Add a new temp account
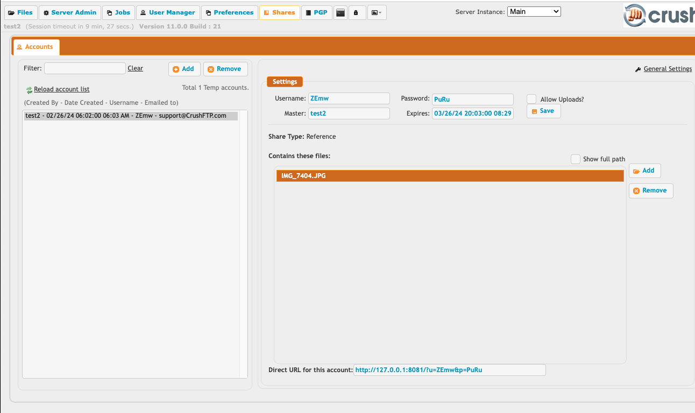 pos(184,69)
